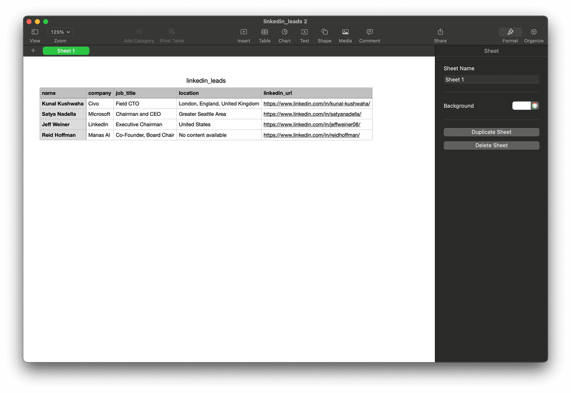Toggle the Organize panel
The width and height of the screenshot is (571, 393).
click(534, 32)
